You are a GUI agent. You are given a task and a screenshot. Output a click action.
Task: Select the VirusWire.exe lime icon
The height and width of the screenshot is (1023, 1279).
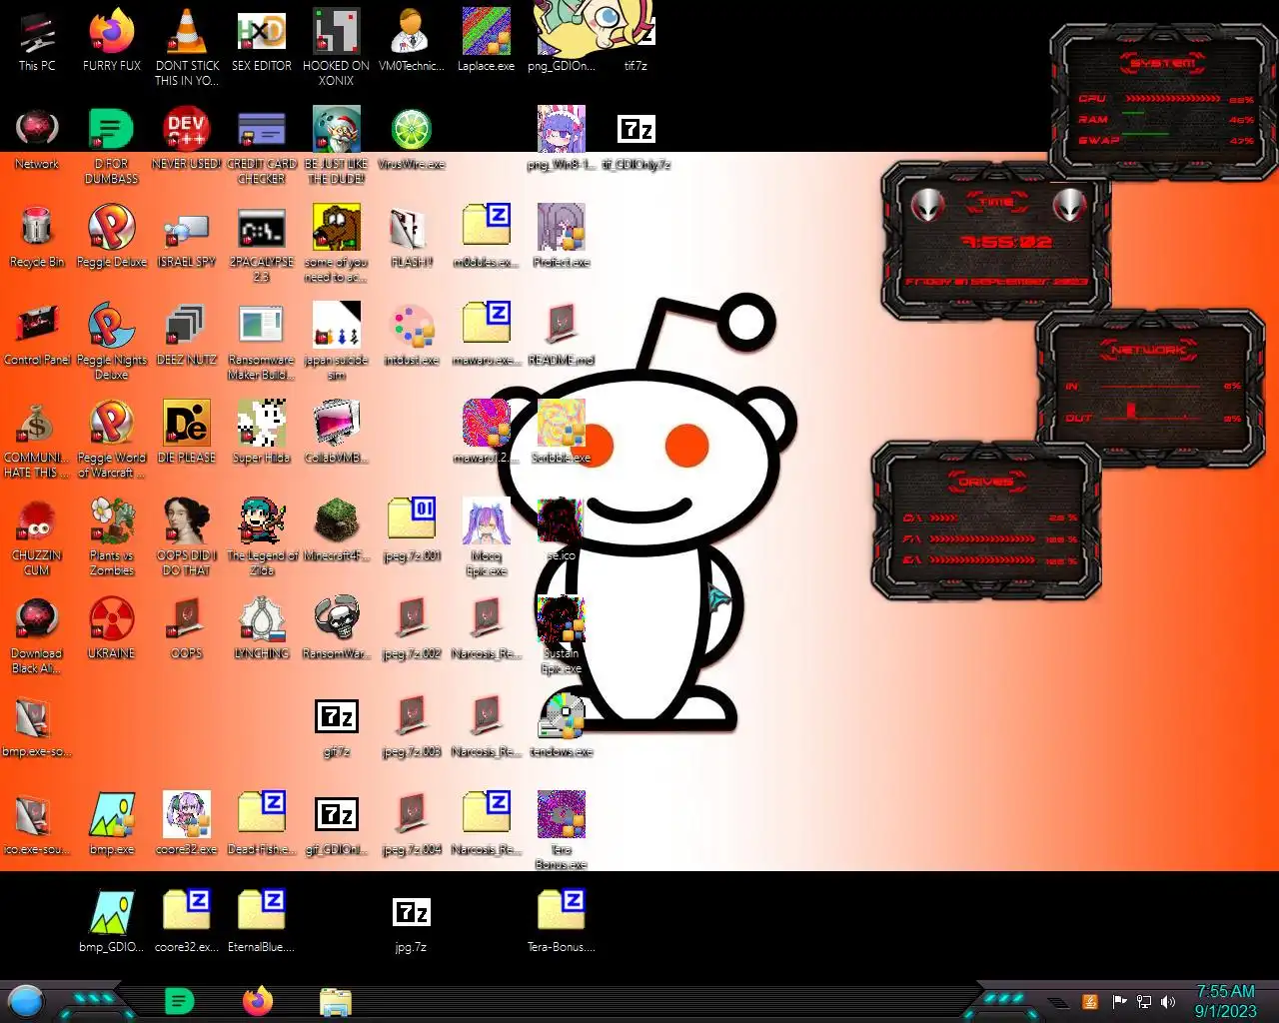[412, 139]
